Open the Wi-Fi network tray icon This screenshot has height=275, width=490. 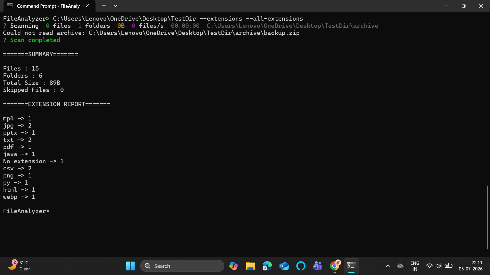click(430, 266)
